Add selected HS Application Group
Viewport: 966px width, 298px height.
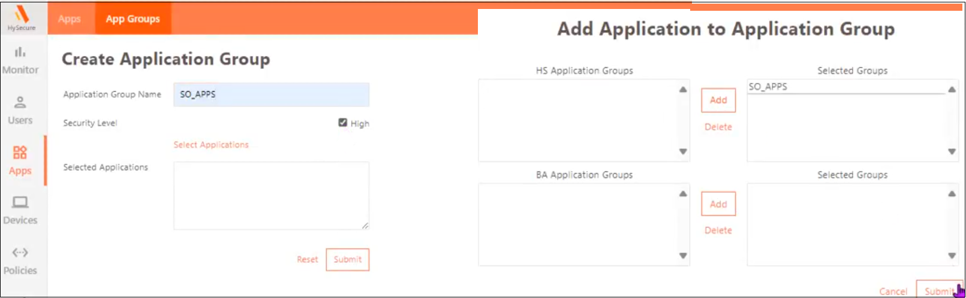[x=718, y=101]
